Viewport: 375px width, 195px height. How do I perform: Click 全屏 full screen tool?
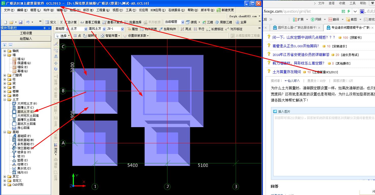coord(241,22)
